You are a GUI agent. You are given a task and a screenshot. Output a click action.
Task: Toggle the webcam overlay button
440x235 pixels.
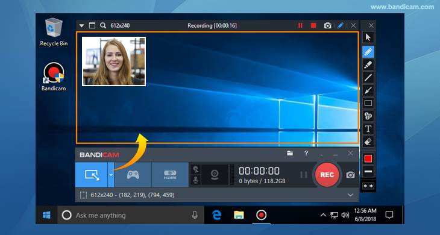coord(215,175)
